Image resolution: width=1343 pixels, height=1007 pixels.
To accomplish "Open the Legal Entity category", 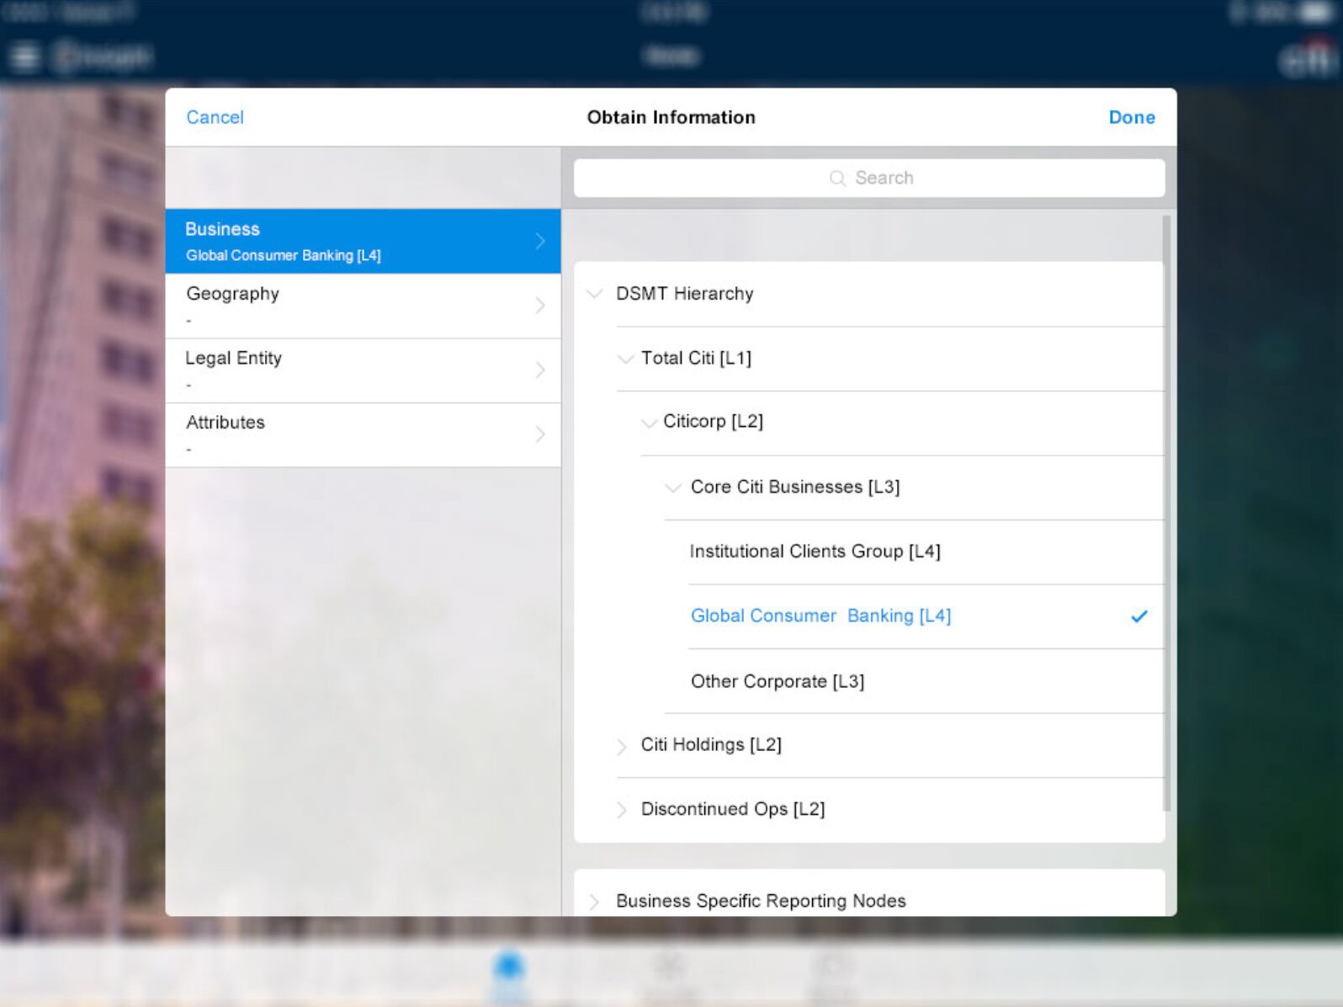I will (x=363, y=370).
